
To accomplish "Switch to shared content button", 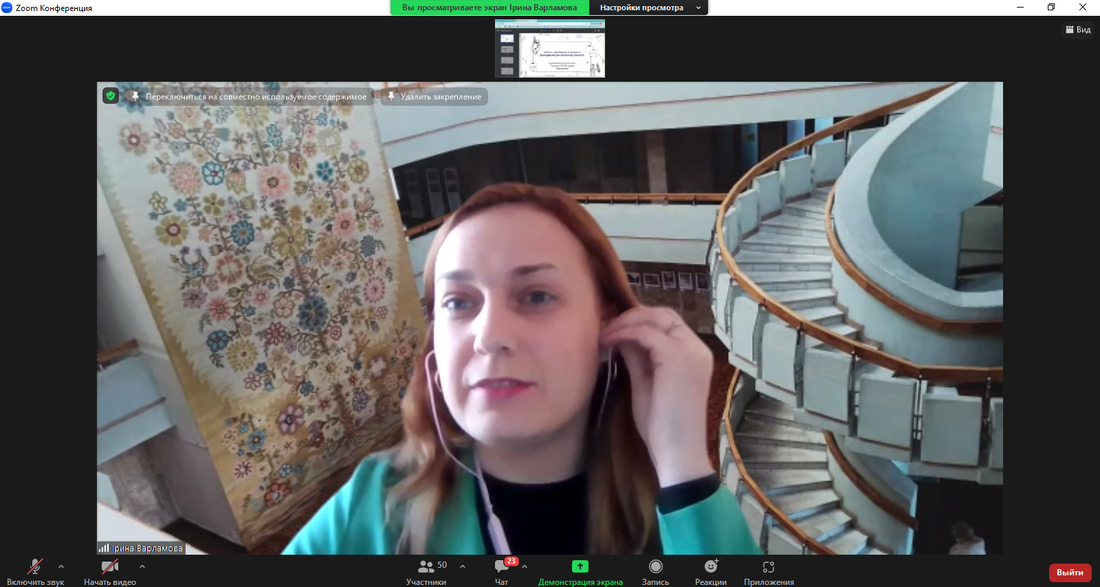I will [249, 96].
